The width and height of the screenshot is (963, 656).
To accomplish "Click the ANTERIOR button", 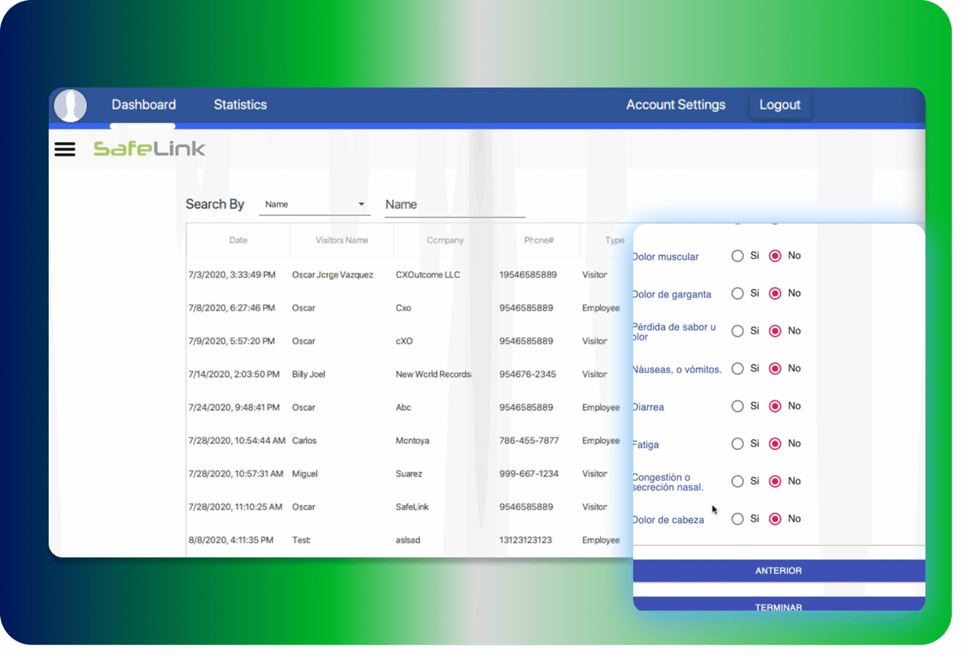I will click(778, 571).
